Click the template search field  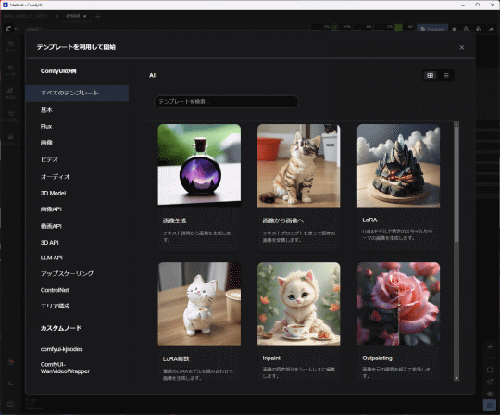[227, 102]
